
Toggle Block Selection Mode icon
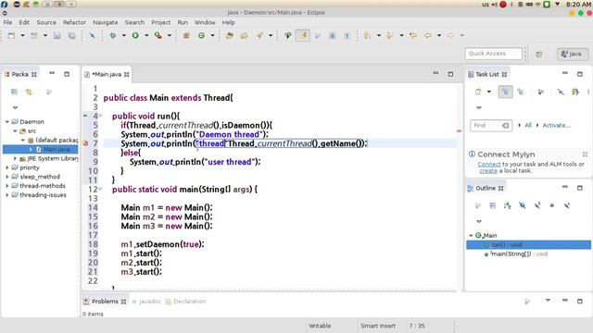[332, 35]
